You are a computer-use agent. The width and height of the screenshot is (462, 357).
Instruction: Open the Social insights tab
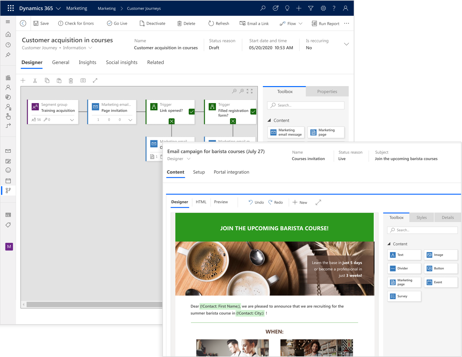click(121, 62)
